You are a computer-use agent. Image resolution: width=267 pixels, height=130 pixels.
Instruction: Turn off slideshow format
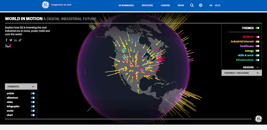pos(33,98)
